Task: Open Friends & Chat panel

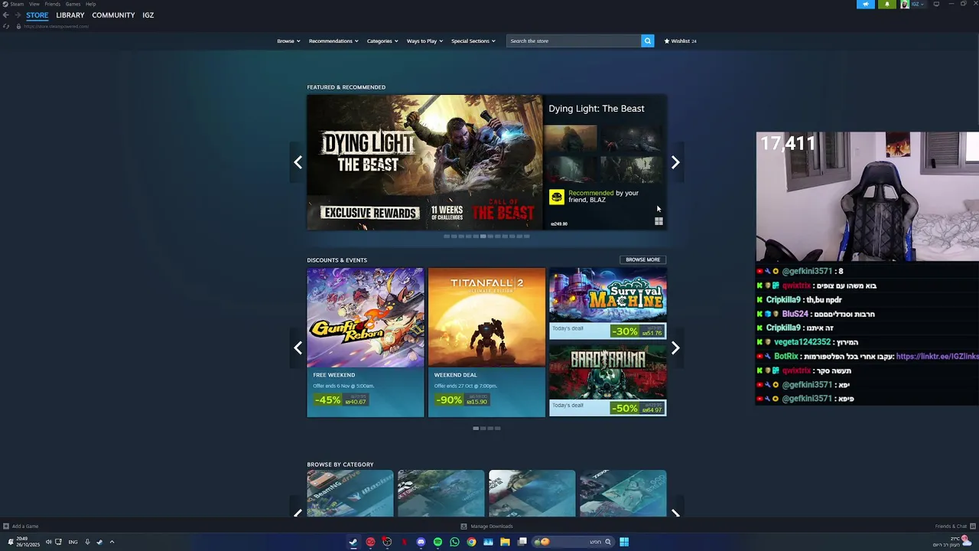Action: [x=954, y=526]
